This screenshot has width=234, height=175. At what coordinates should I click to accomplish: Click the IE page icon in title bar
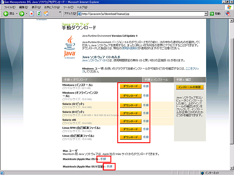(2, 2)
